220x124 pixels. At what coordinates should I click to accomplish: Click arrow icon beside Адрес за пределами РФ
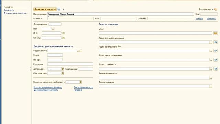216,51
